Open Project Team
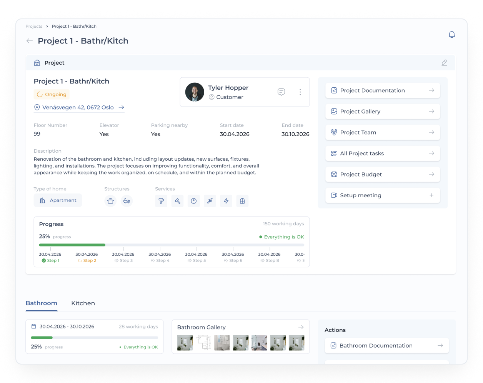The height and width of the screenshot is (383, 483). pyautogui.click(x=383, y=132)
